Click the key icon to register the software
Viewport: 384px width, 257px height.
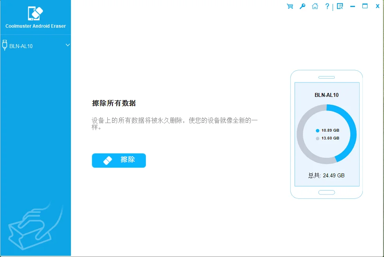(302, 6)
